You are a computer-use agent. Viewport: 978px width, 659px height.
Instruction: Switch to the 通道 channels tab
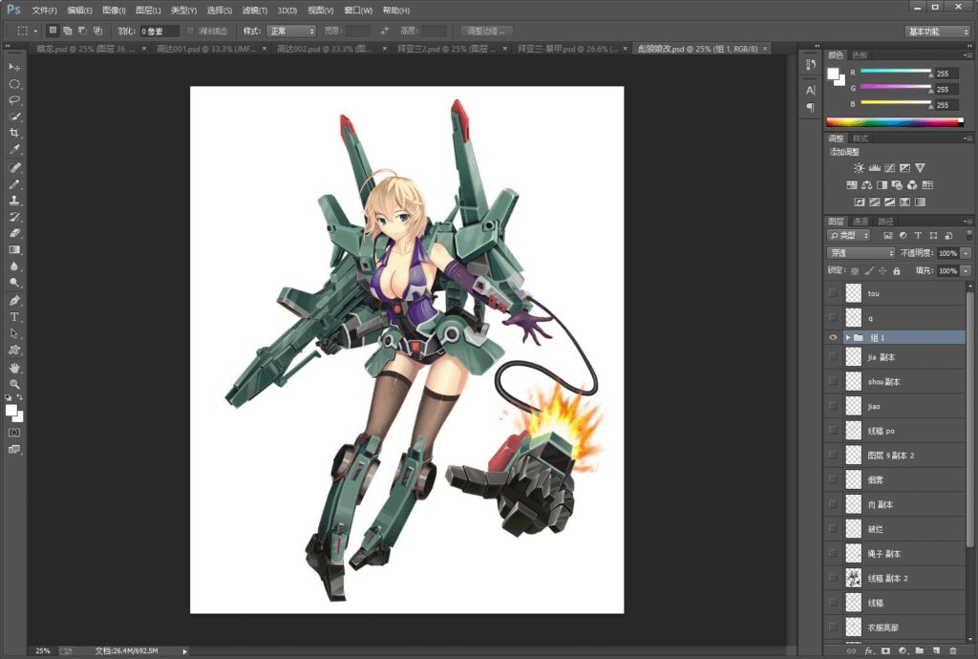pyautogui.click(x=861, y=222)
